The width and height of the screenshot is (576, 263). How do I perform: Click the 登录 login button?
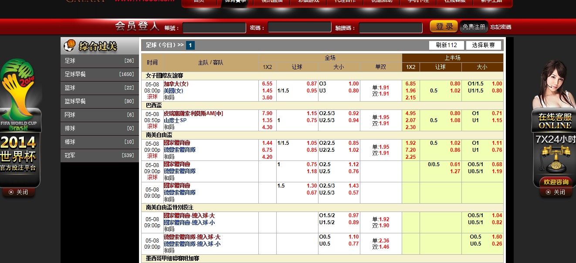443,26
